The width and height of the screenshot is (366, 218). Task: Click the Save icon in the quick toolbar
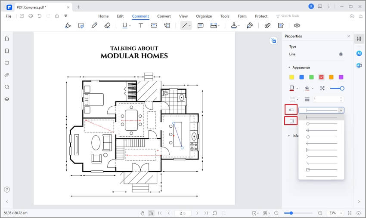click(x=22, y=16)
